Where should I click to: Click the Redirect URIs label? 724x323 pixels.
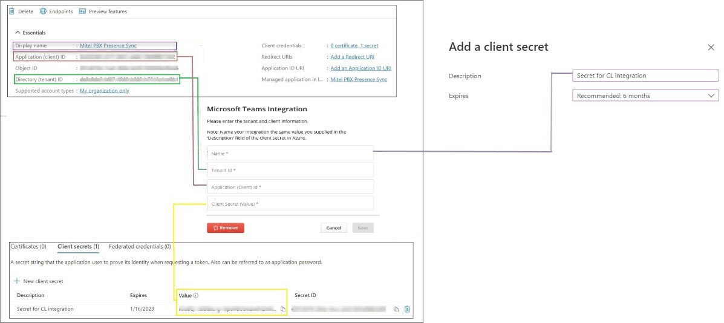tap(276, 57)
